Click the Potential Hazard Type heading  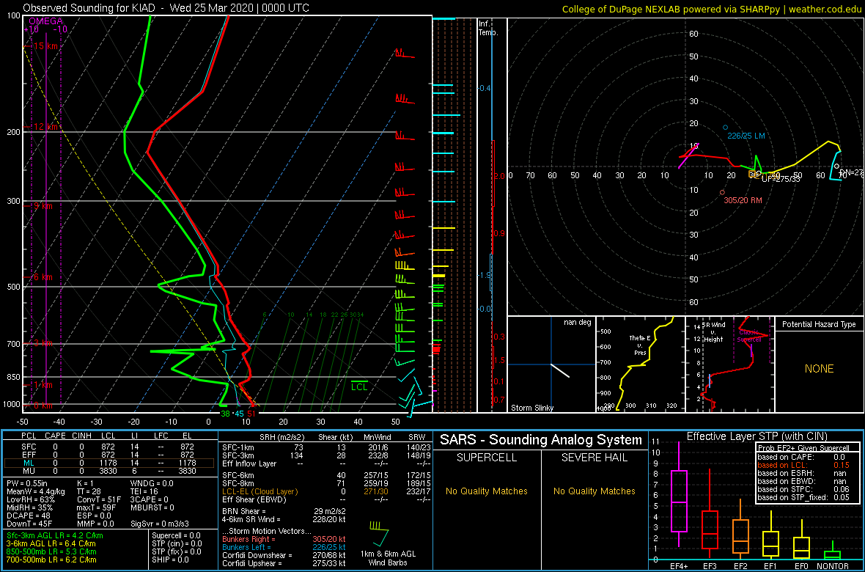pyautogui.click(x=819, y=324)
